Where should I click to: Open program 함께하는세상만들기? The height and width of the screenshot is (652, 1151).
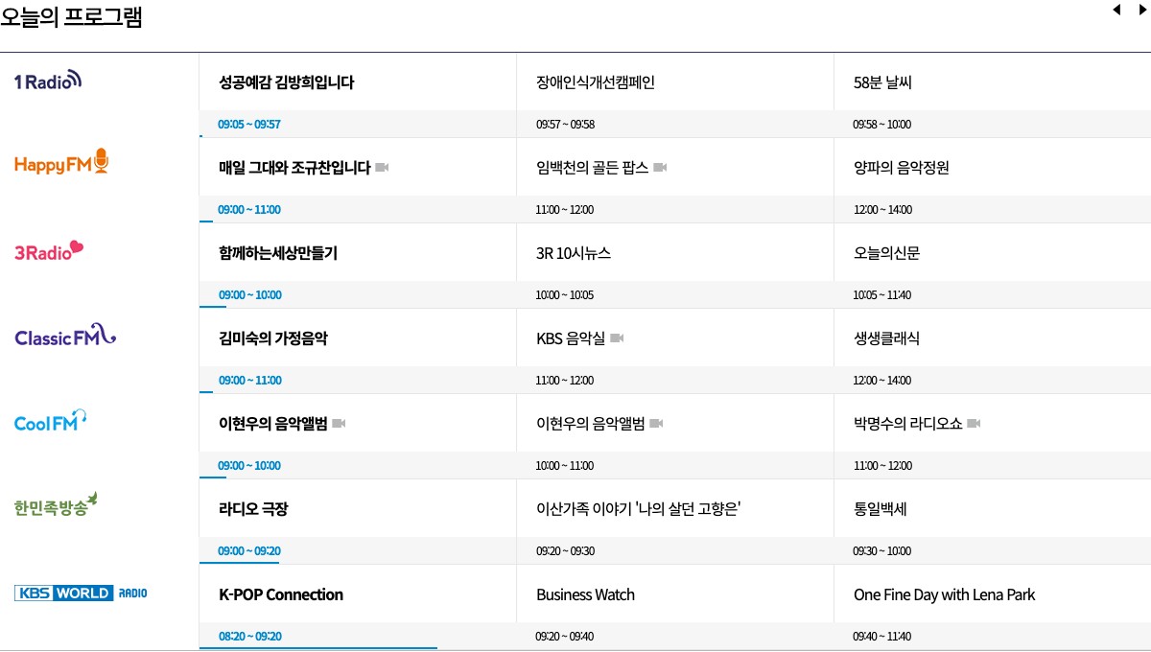(x=278, y=253)
